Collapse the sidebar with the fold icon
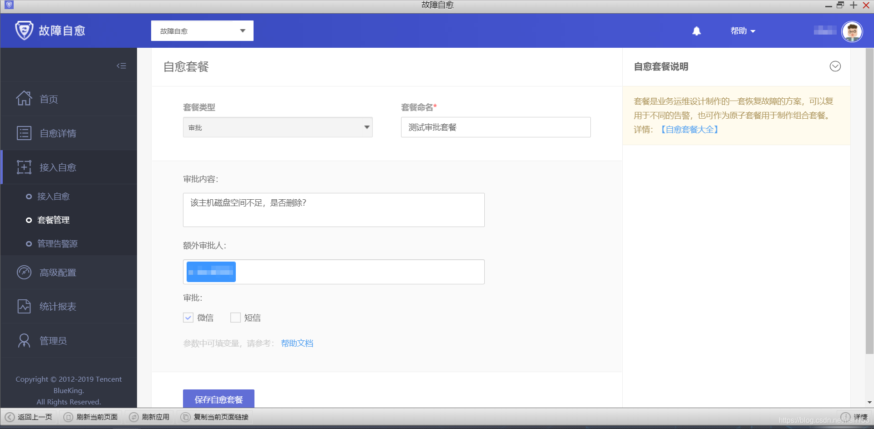This screenshot has width=874, height=429. tap(121, 66)
